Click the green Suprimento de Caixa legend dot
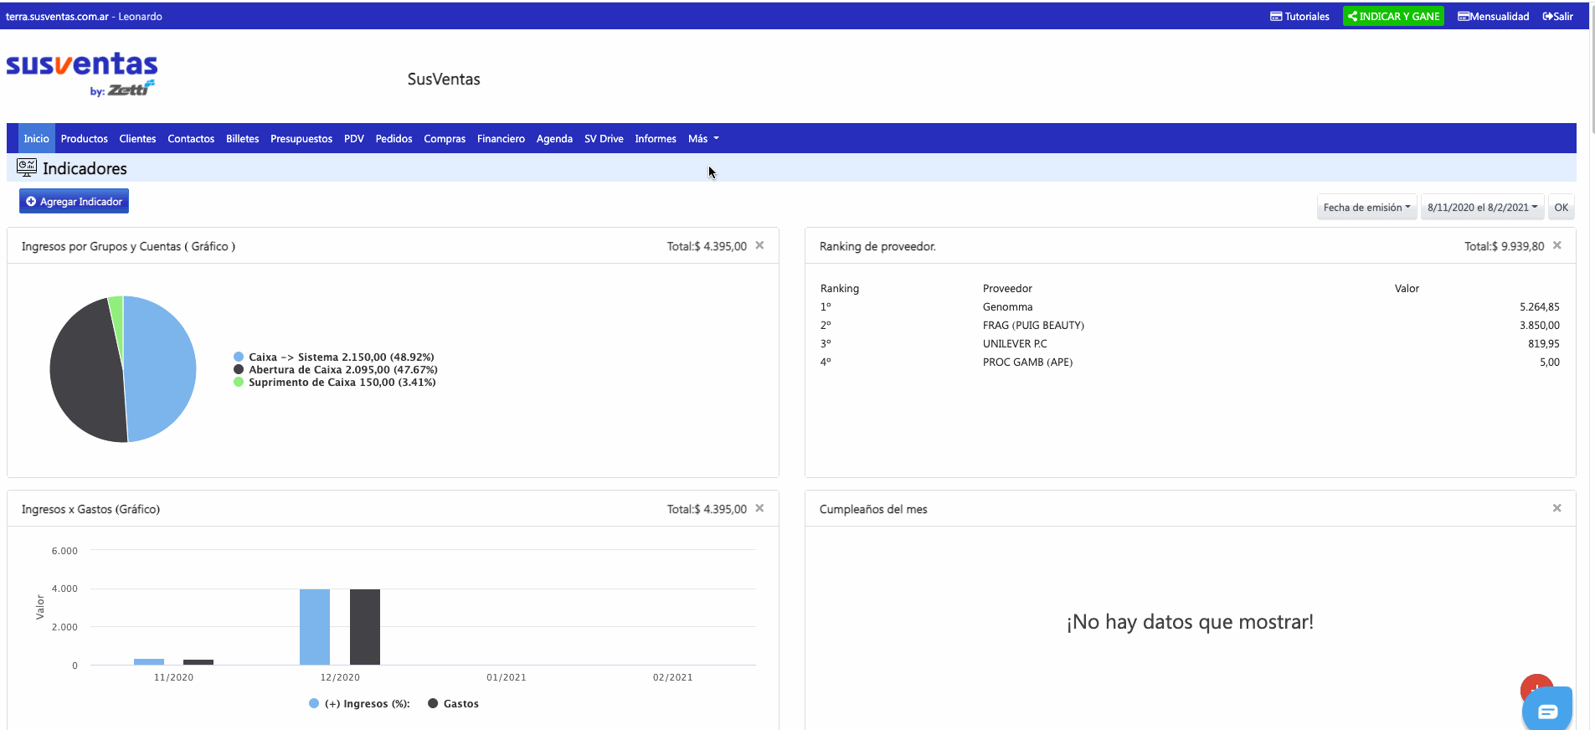Image resolution: width=1595 pixels, height=730 pixels. [239, 382]
